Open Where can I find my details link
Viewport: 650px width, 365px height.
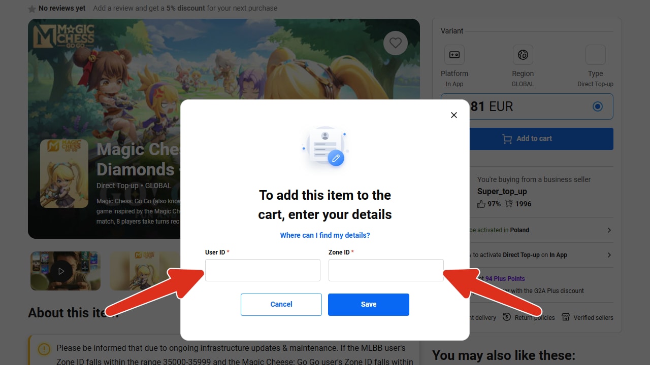[325, 235]
